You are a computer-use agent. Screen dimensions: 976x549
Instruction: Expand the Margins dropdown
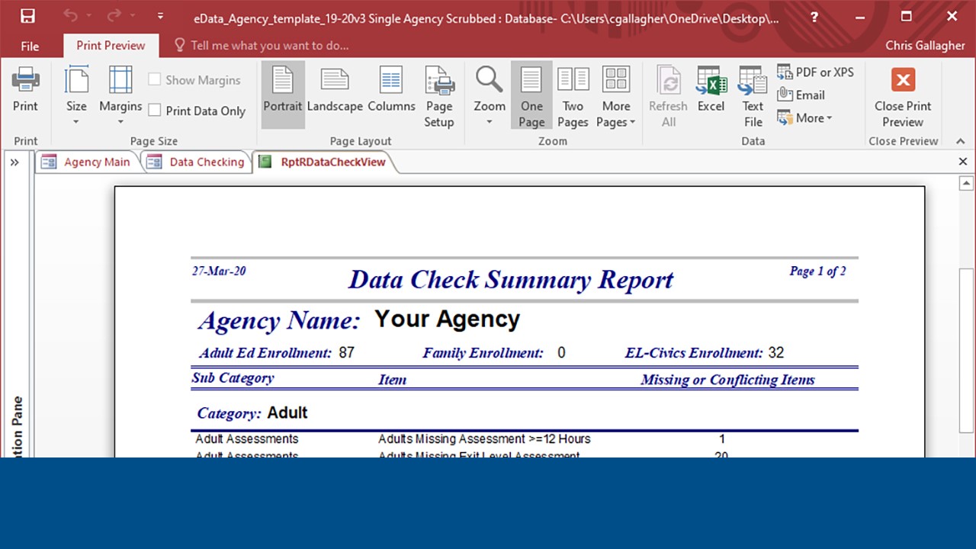(x=120, y=96)
